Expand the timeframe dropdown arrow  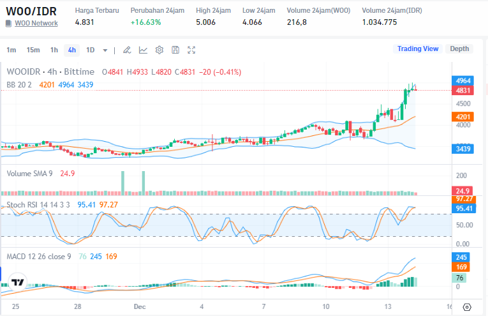pos(105,50)
